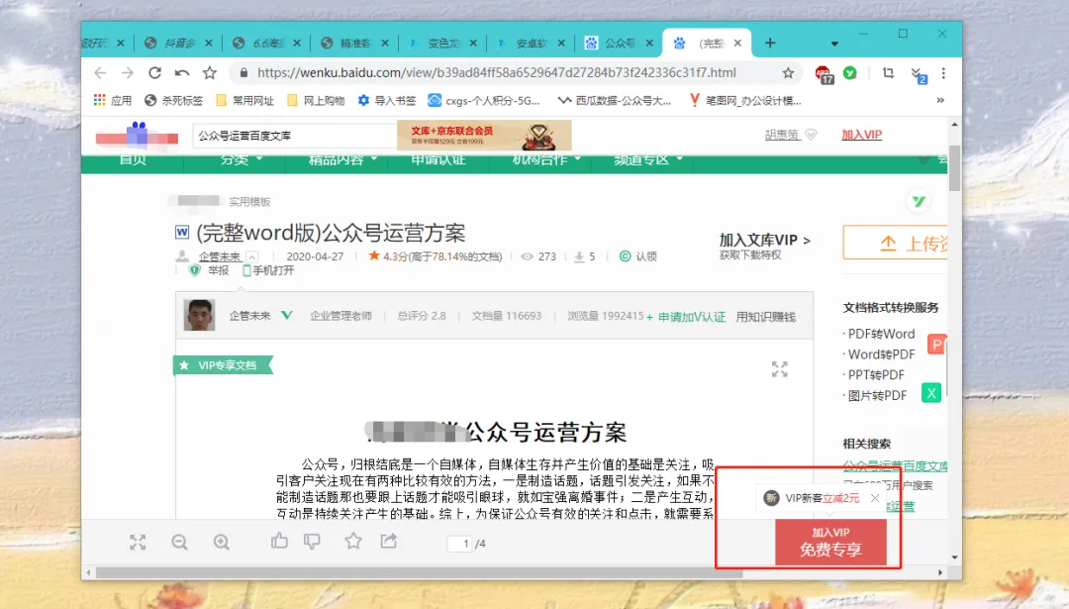Click the 企管未来 author name link under the title

pyautogui.click(x=219, y=257)
